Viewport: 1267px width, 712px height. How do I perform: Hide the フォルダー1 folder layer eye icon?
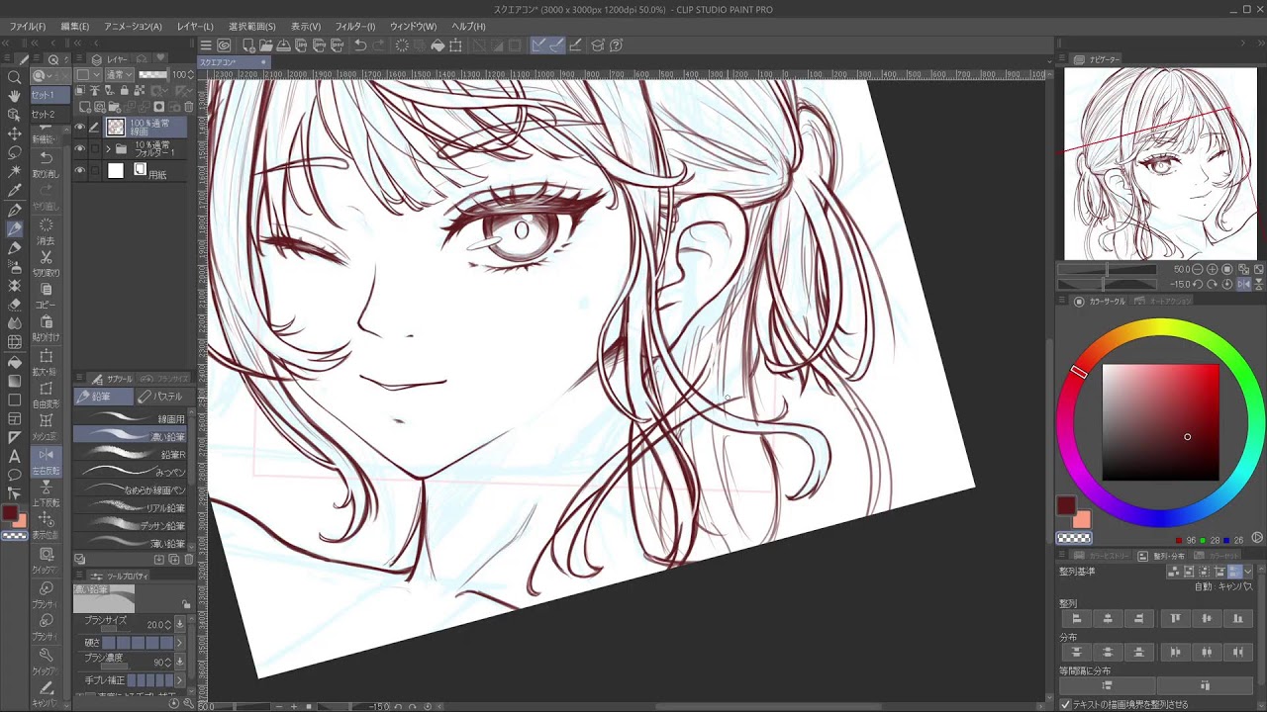(79, 149)
